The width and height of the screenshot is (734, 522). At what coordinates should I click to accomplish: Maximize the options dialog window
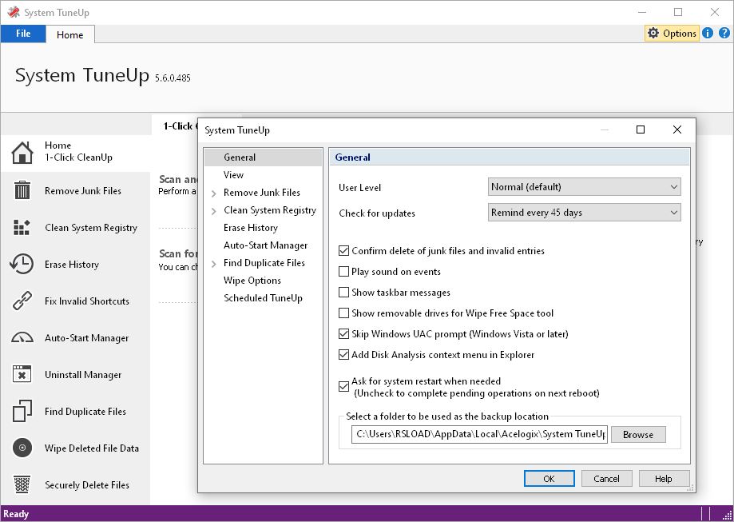coord(641,130)
